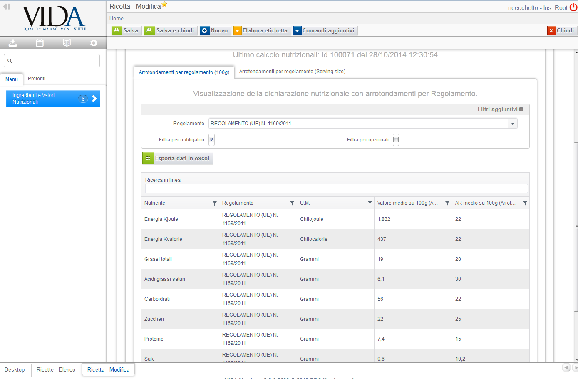Click the Chilocalorie unit cell
The width and height of the screenshot is (578, 379).
[x=335, y=239]
